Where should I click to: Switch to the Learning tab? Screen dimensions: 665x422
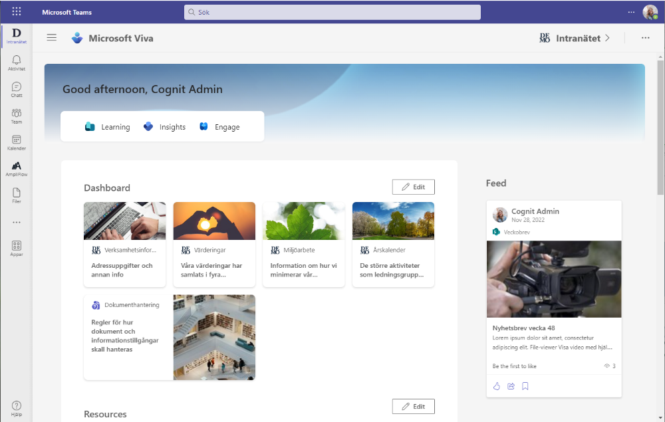tap(108, 127)
